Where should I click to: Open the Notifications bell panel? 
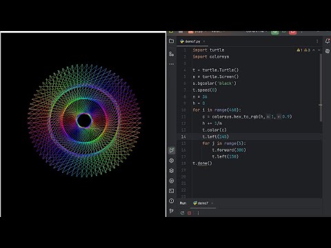pos(328,41)
